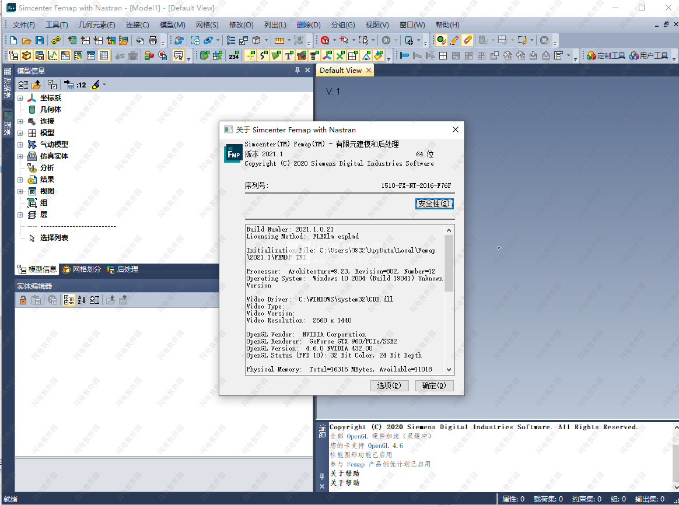Image resolution: width=679 pixels, height=505 pixels.
Task: Click the zoom window magnifier icon
Action: click(x=196, y=40)
